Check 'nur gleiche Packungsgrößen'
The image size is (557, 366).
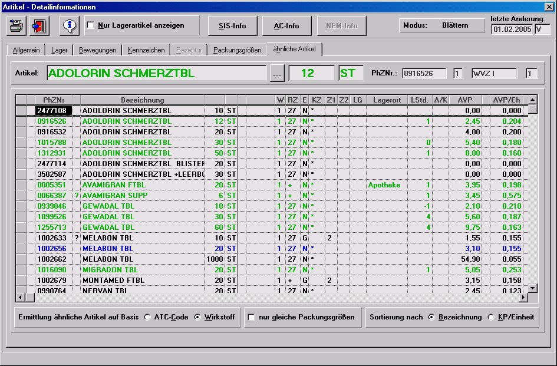(x=251, y=318)
